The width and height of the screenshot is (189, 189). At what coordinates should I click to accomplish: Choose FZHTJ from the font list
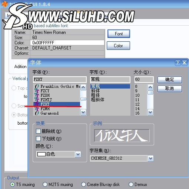(46, 100)
